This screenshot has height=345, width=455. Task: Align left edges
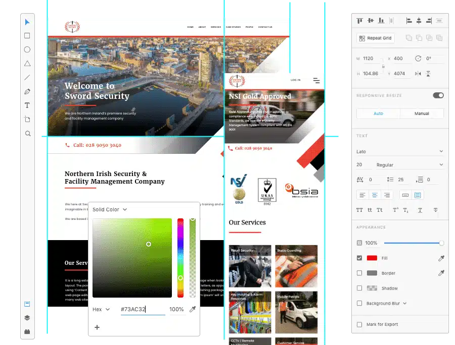coord(409,21)
